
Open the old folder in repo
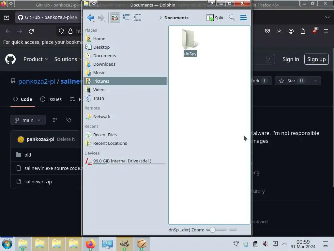[x=28, y=155]
